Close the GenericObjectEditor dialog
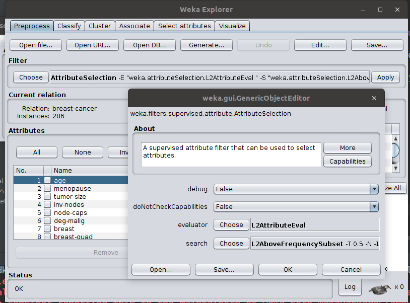 point(374,98)
